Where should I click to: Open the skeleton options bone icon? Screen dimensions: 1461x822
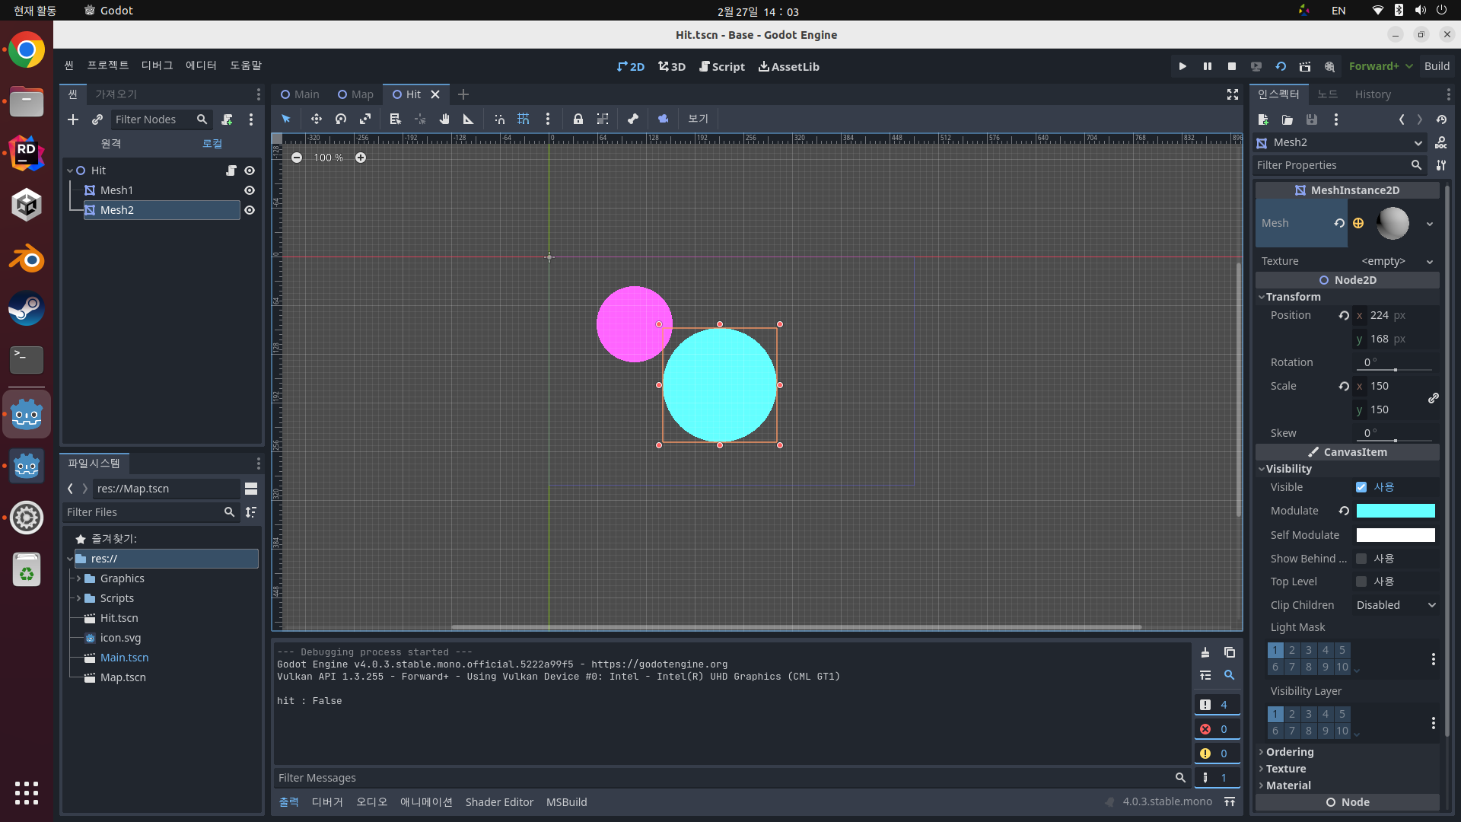click(x=633, y=119)
